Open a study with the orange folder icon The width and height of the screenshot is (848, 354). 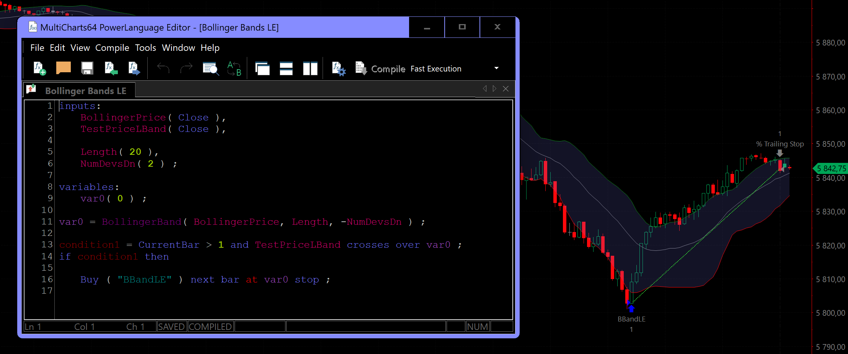coord(64,68)
